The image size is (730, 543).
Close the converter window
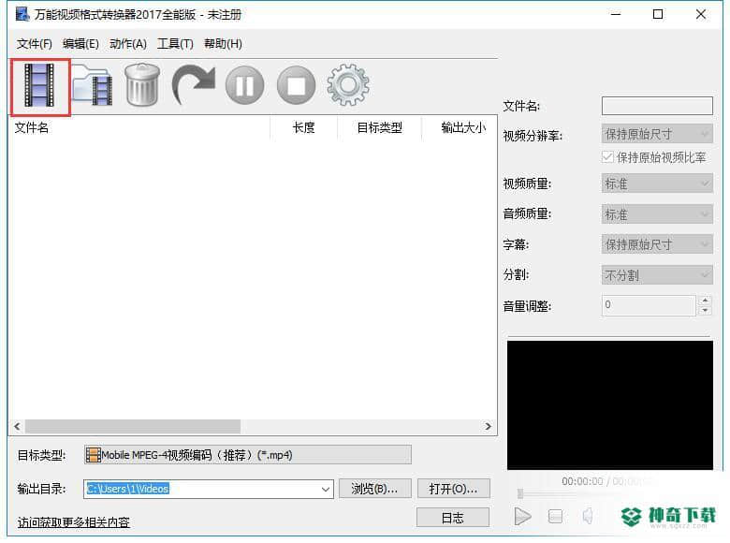click(701, 14)
